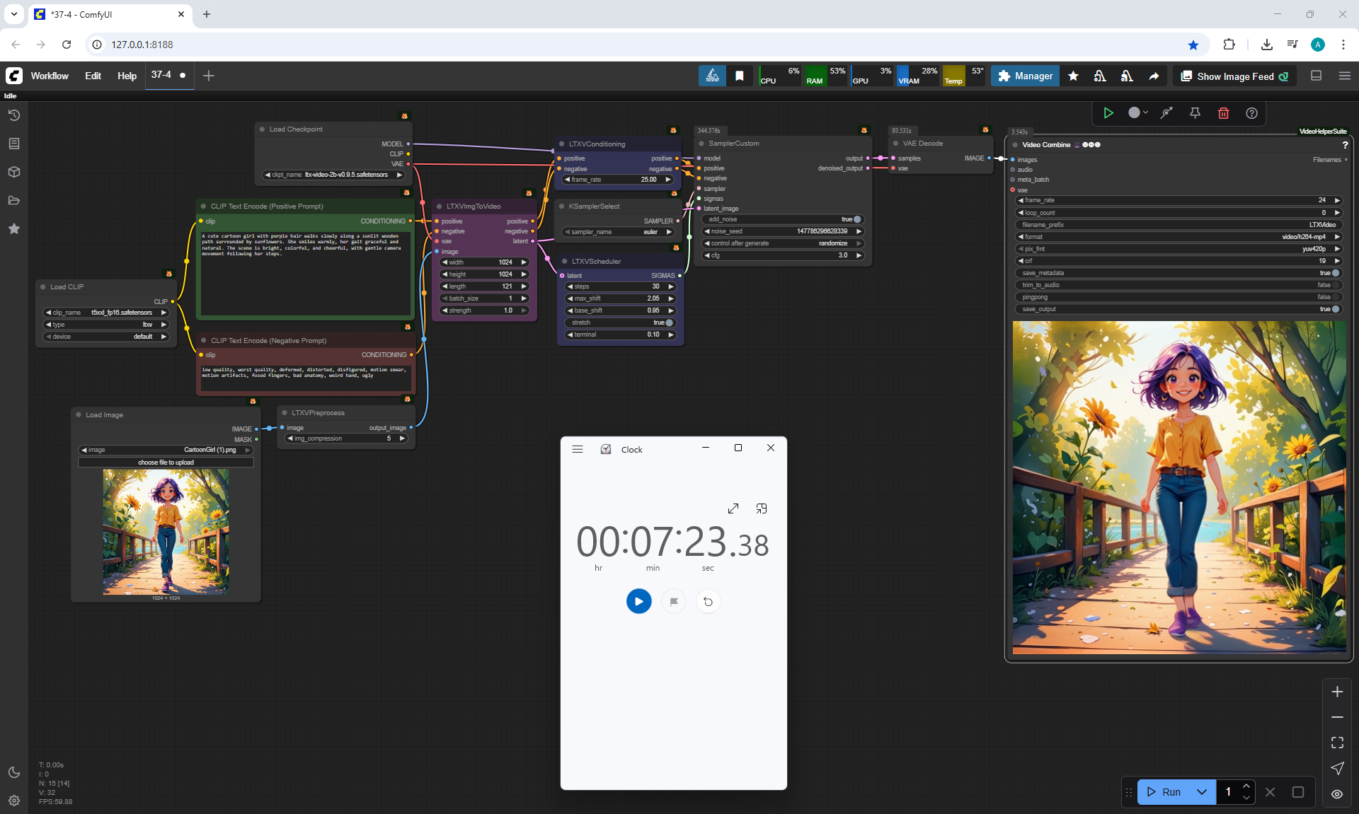
Task: Toggle dark theme moon icon
Action: point(14,772)
